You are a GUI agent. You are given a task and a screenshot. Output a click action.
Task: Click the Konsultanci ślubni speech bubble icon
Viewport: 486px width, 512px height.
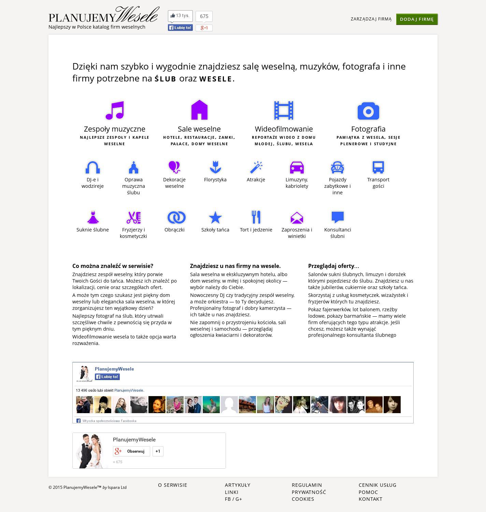click(x=338, y=217)
